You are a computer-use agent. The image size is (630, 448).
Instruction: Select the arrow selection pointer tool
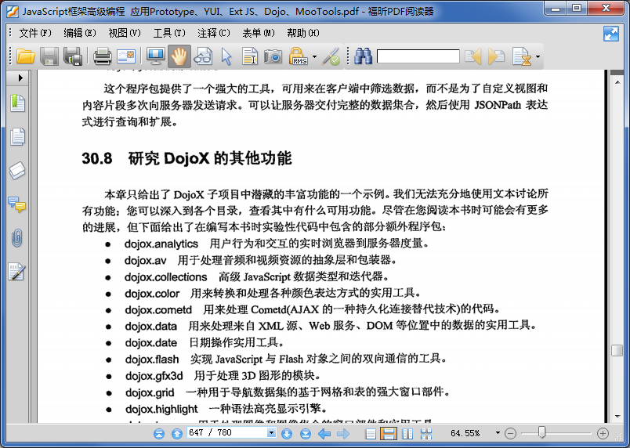(x=226, y=56)
